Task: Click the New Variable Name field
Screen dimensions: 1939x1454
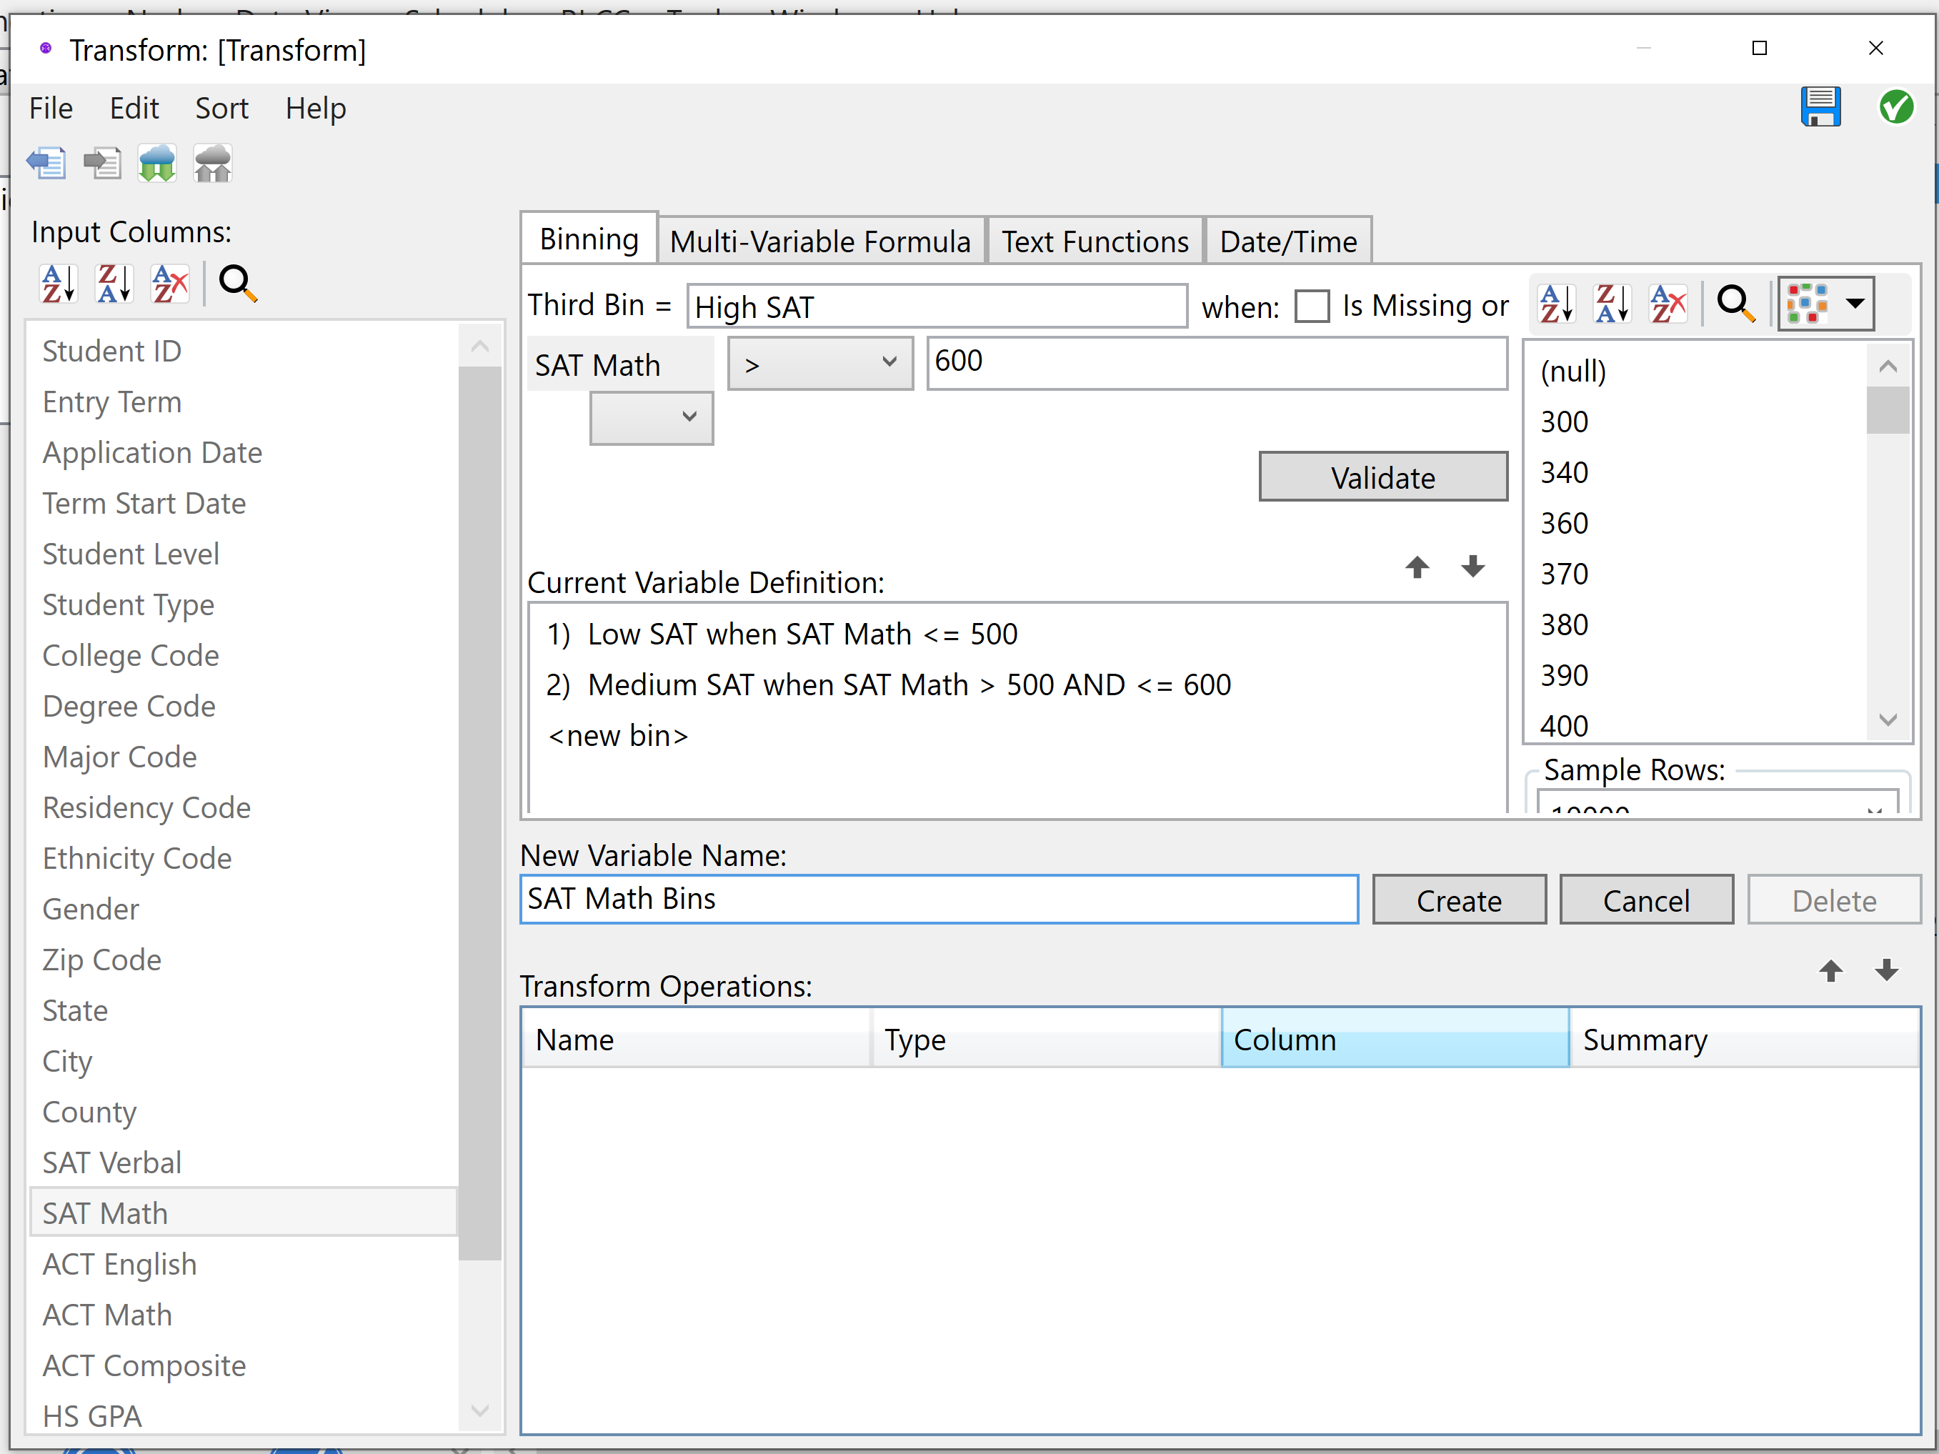Action: tap(939, 900)
